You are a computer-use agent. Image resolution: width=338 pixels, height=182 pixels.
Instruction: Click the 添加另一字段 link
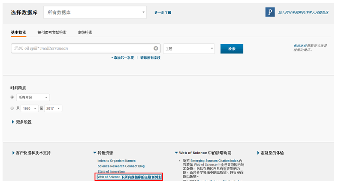[x=123, y=57]
